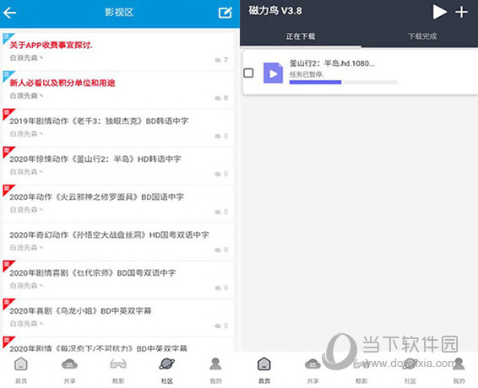Screen dimensions: 478x388
Task: Tap the compose new post icon
Action: point(225,13)
